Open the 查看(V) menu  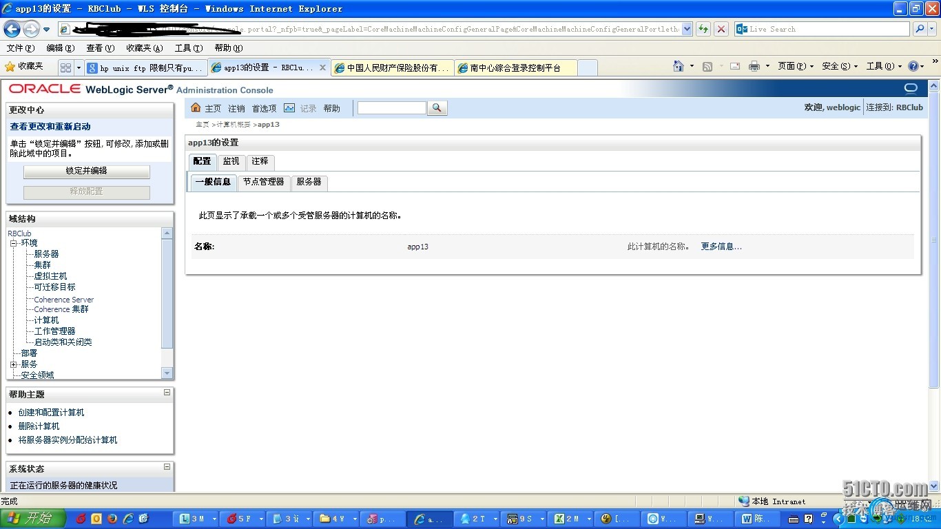[x=101, y=48]
